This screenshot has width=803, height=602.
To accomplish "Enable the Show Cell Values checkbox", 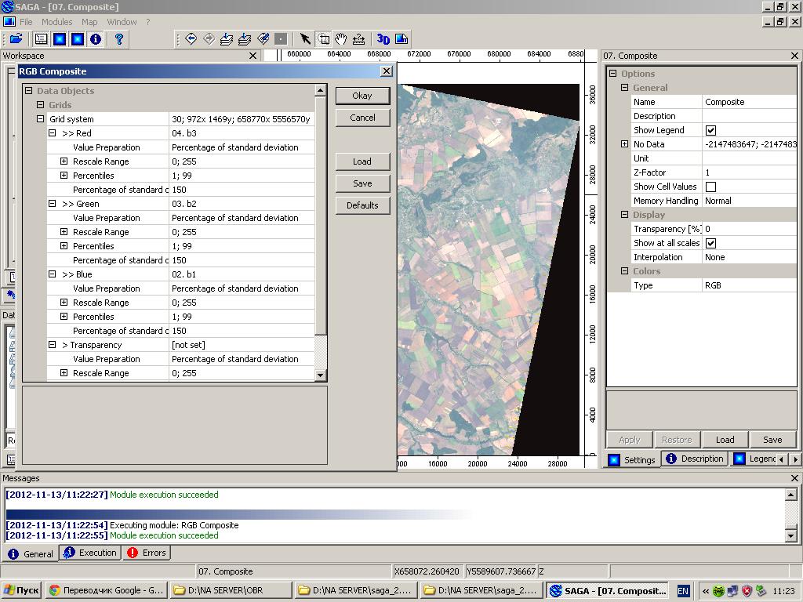I will click(710, 187).
